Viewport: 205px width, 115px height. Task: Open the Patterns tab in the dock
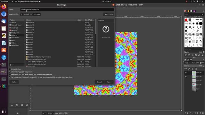(x=188, y=11)
